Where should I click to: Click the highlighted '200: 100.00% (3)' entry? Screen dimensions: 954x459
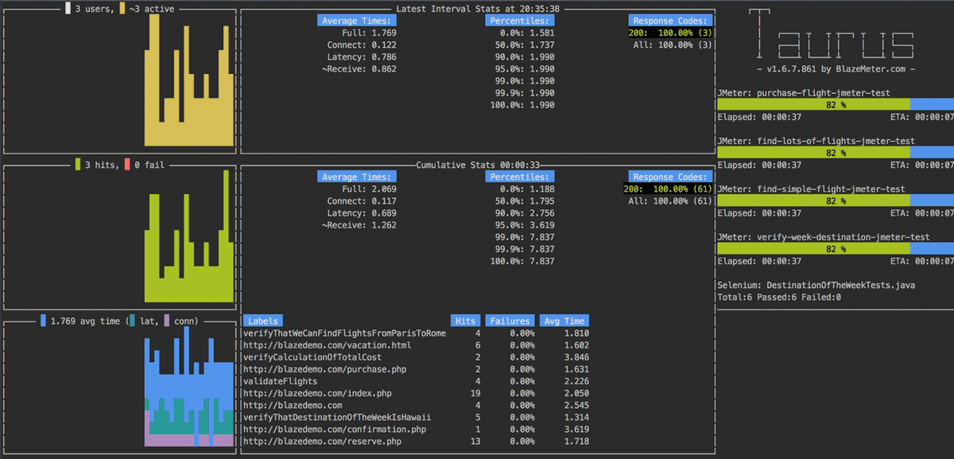tap(670, 33)
